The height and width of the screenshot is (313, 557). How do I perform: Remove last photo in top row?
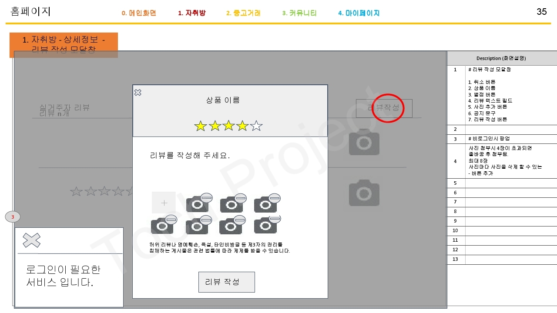274,198
